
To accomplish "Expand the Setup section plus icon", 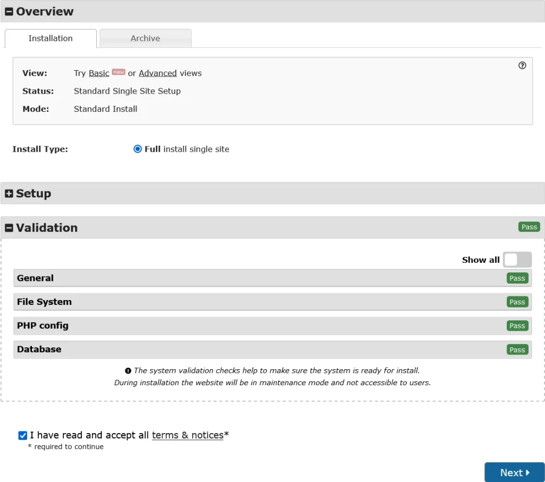I will 9,194.
